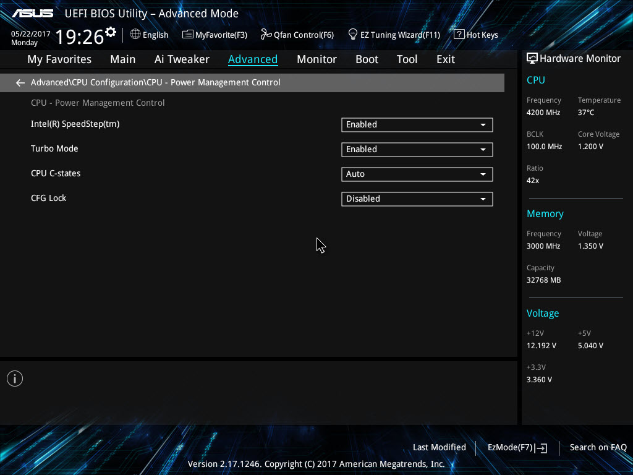Click the 5.040 V reading

coord(590,346)
